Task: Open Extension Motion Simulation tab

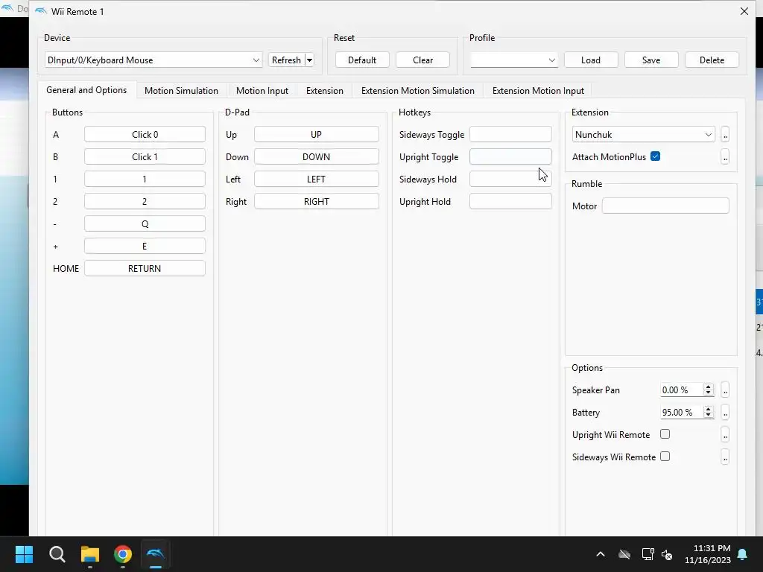Action: click(x=417, y=90)
